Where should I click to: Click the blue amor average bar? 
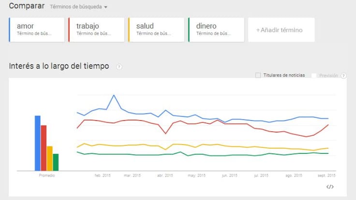click(x=38, y=143)
